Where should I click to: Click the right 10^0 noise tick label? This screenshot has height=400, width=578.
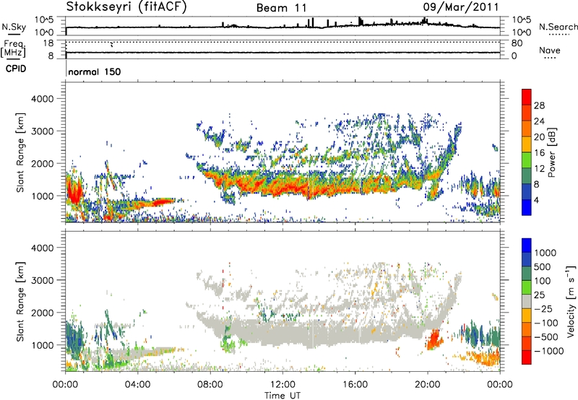tap(521, 32)
